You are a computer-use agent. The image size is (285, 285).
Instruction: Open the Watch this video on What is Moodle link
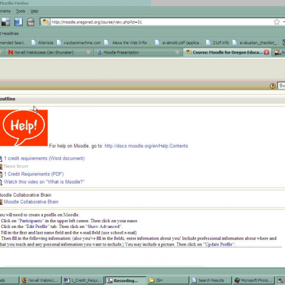(44, 182)
